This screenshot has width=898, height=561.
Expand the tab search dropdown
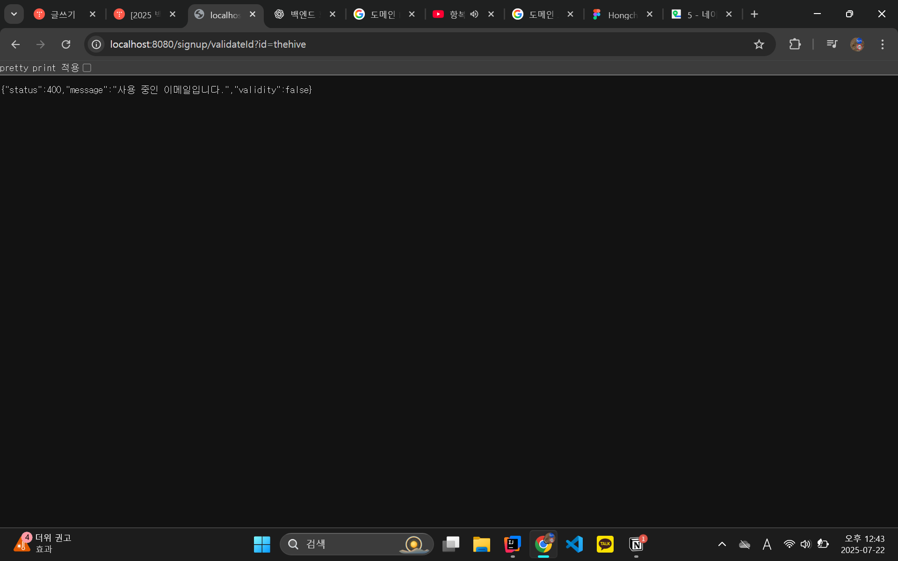click(14, 14)
